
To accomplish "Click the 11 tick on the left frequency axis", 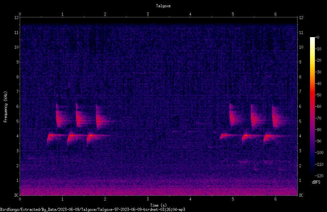I will [16, 32].
